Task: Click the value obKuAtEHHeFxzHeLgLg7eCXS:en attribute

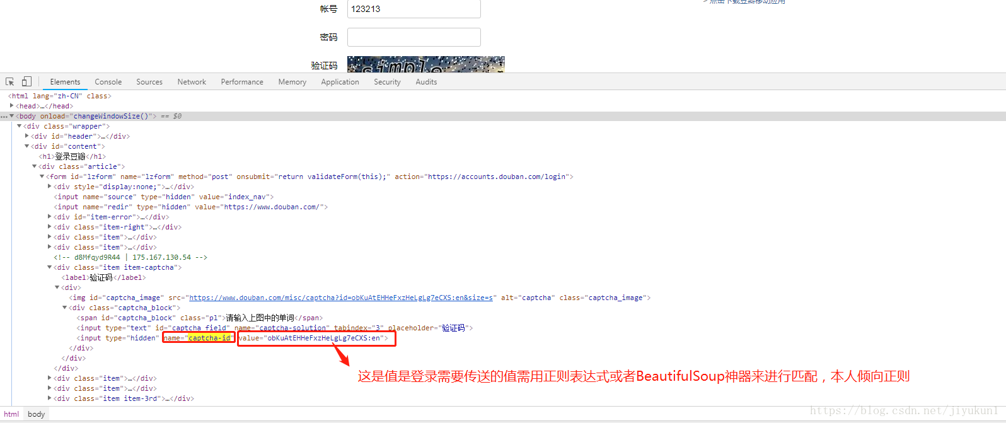Action: click(x=311, y=338)
